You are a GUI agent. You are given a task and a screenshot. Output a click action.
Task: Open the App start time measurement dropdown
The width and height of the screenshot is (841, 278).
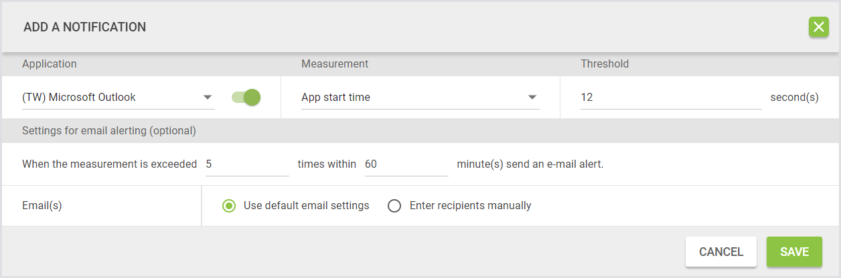click(x=408, y=98)
